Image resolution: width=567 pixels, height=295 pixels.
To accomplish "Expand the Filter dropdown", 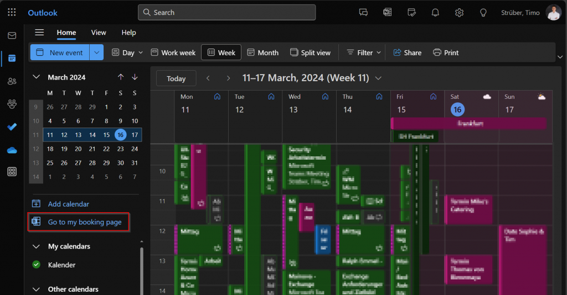I will click(x=364, y=52).
